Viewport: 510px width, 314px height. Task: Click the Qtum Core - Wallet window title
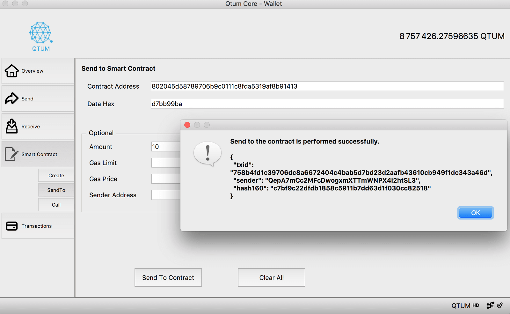253,4
